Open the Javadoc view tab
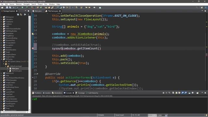Viewport: 208px width, 117px height. click(47, 93)
